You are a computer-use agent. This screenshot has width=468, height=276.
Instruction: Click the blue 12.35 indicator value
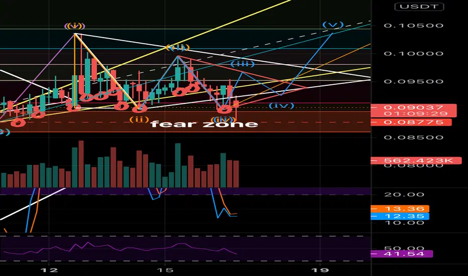[x=400, y=216]
